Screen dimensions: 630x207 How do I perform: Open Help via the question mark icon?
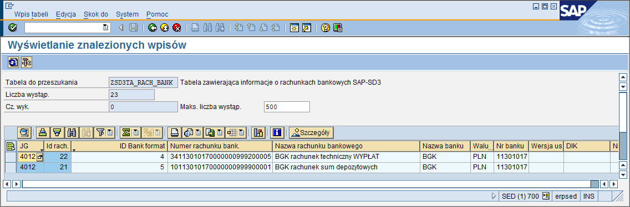tap(326, 28)
